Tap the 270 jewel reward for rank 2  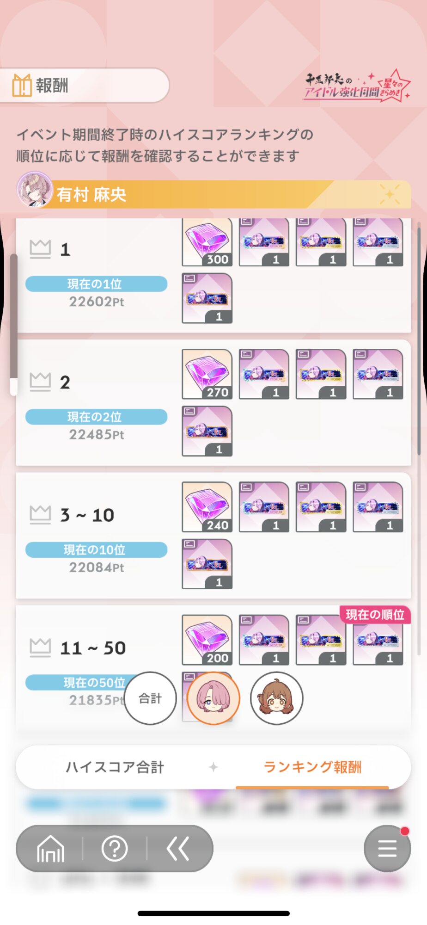[x=207, y=374]
